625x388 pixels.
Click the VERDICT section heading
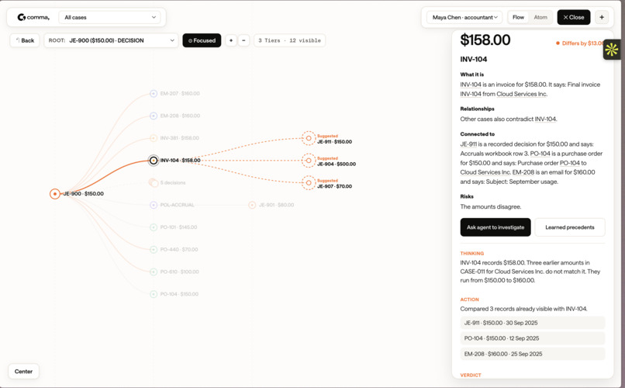click(x=471, y=376)
